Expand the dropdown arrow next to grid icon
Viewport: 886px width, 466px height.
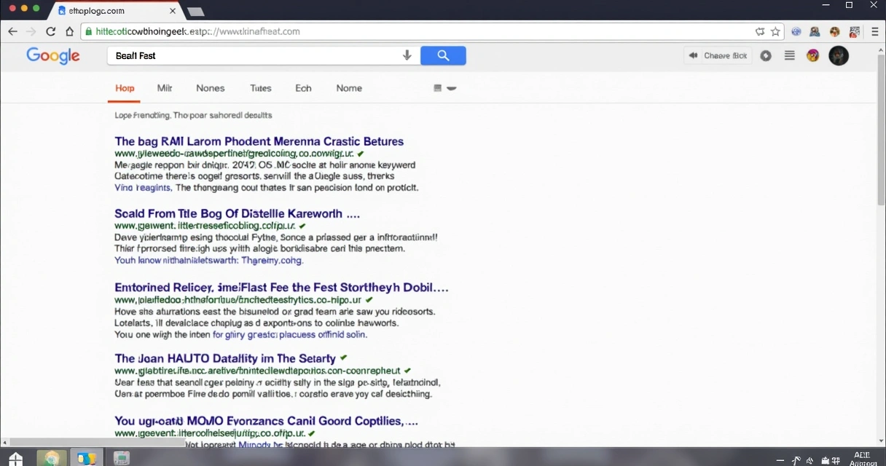click(x=452, y=88)
